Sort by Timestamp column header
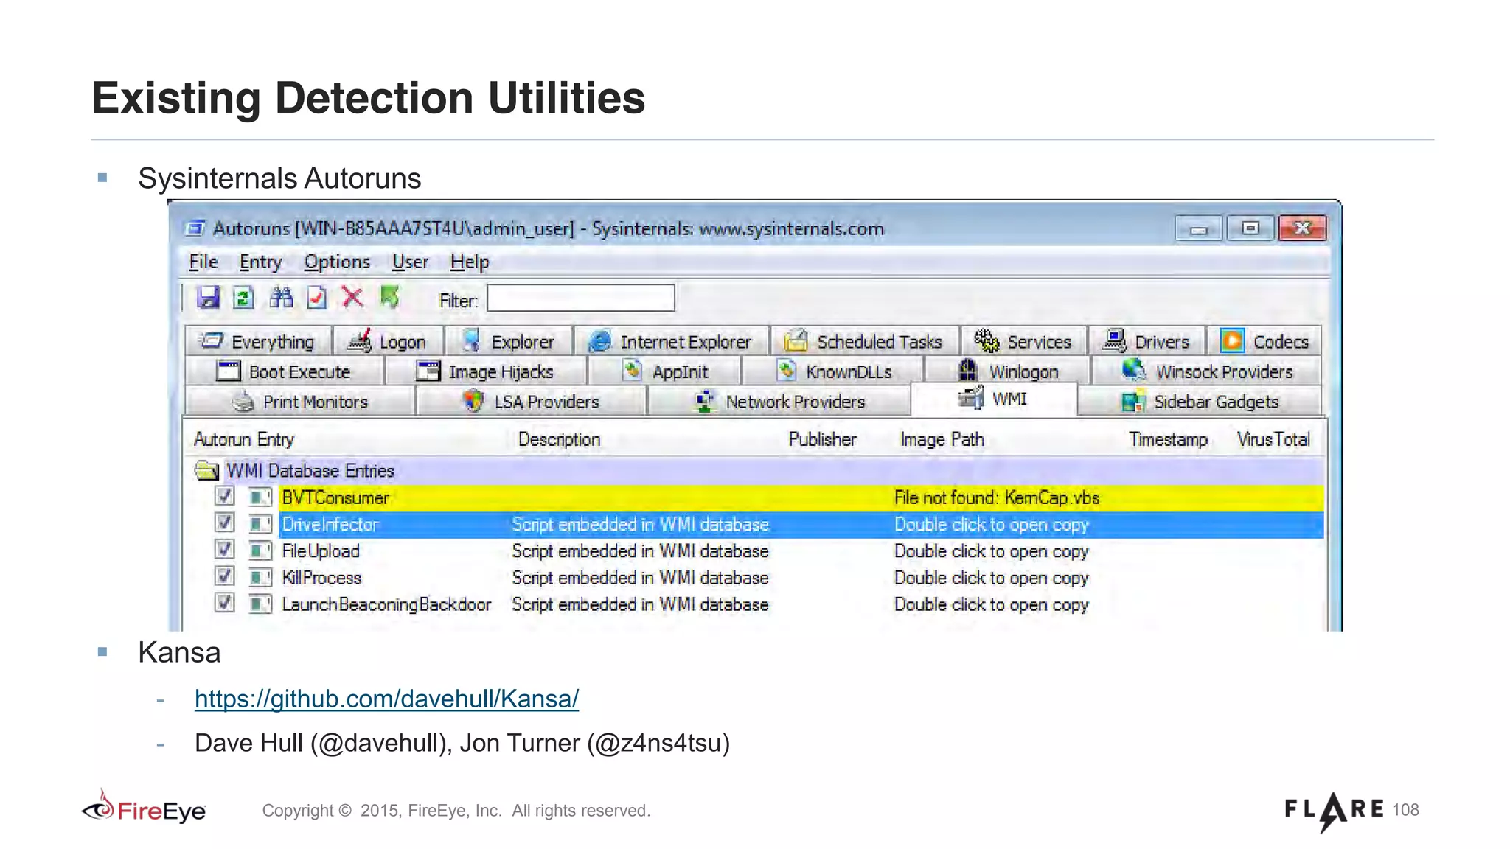This screenshot has height=849, width=1510. click(1168, 439)
